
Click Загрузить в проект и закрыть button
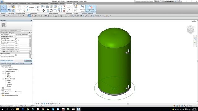(x=91, y=9)
